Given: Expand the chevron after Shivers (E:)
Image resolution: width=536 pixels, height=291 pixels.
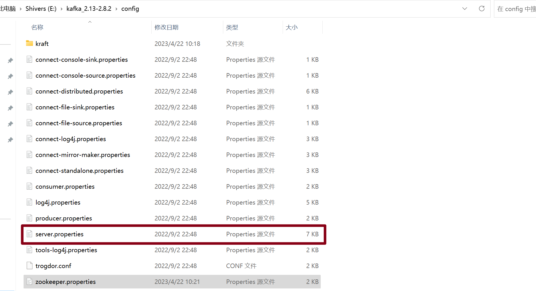Looking at the screenshot, I should (61, 9).
